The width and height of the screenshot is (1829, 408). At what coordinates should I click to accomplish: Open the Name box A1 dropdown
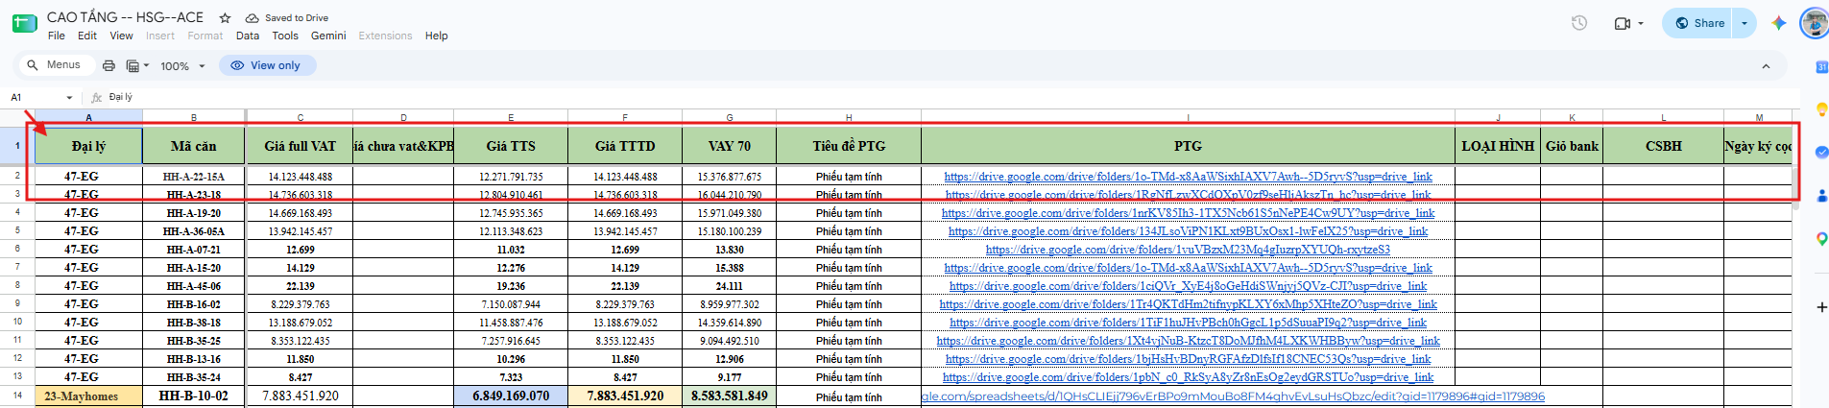[x=69, y=97]
